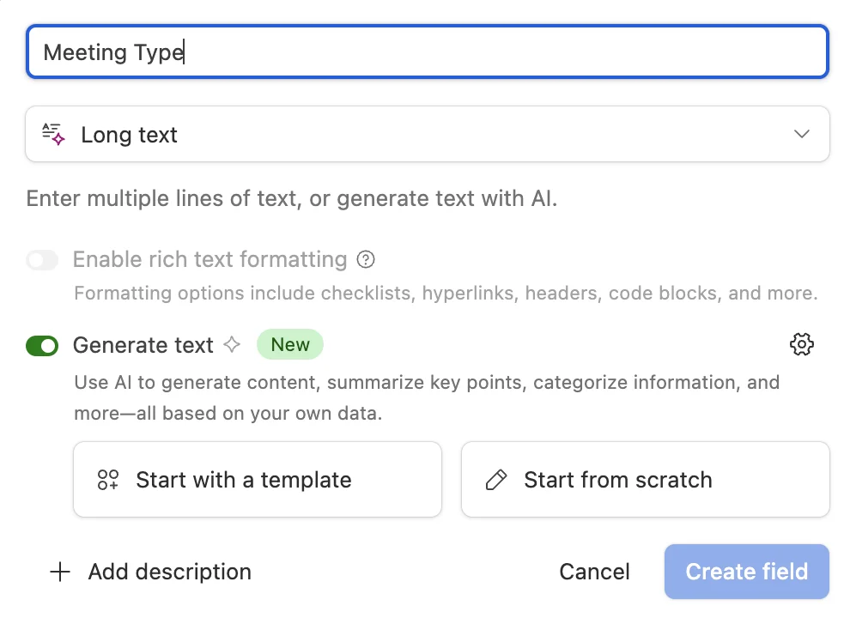The width and height of the screenshot is (850, 618).
Task: Click the Meeting Type field name input
Action: tap(428, 52)
